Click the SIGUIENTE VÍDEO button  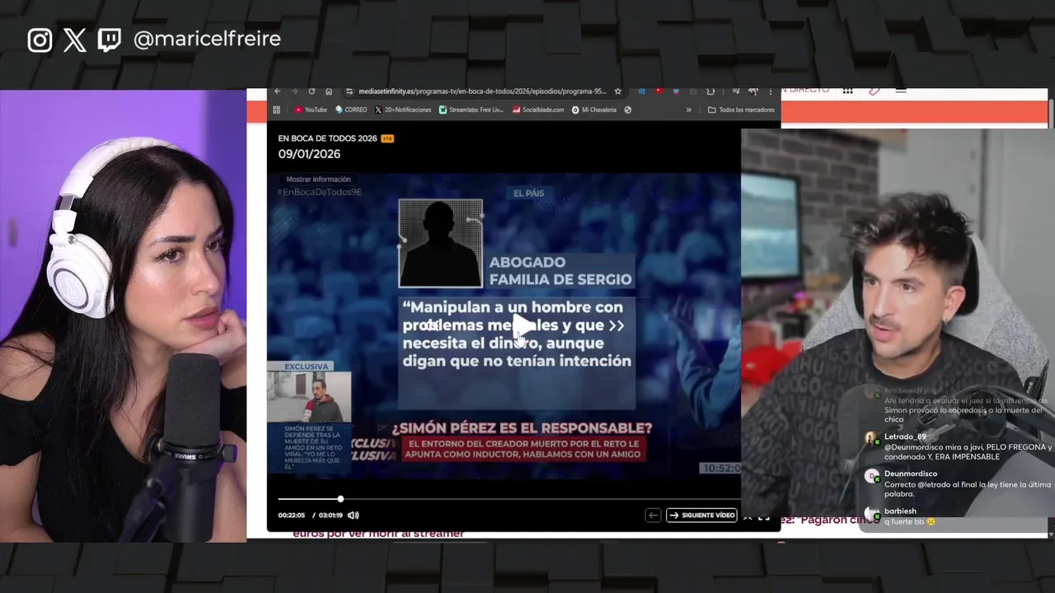[701, 515]
